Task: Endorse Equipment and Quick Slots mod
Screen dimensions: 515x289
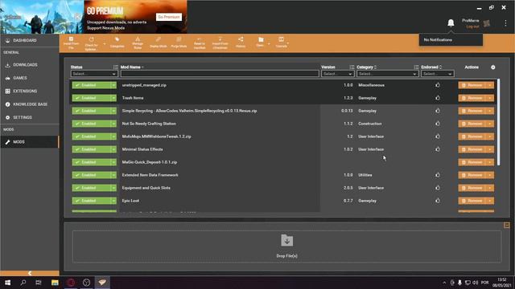Action: tap(438, 188)
